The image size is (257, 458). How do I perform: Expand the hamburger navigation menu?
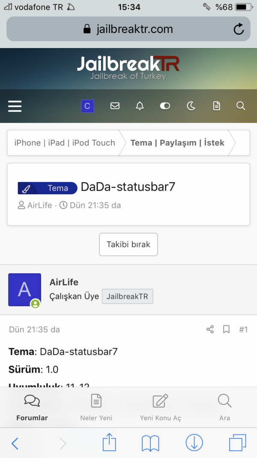coord(15,106)
